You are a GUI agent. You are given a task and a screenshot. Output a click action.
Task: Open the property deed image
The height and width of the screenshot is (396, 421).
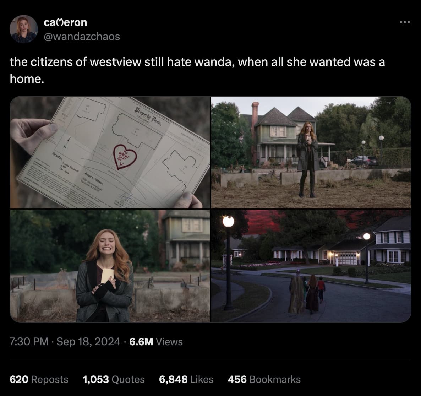click(110, 152)
